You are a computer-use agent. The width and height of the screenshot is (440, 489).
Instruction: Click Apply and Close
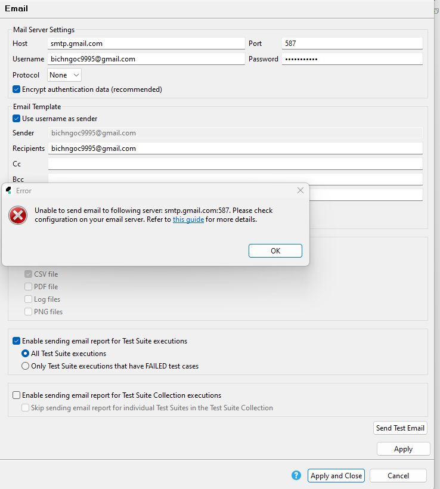[336, 476]
